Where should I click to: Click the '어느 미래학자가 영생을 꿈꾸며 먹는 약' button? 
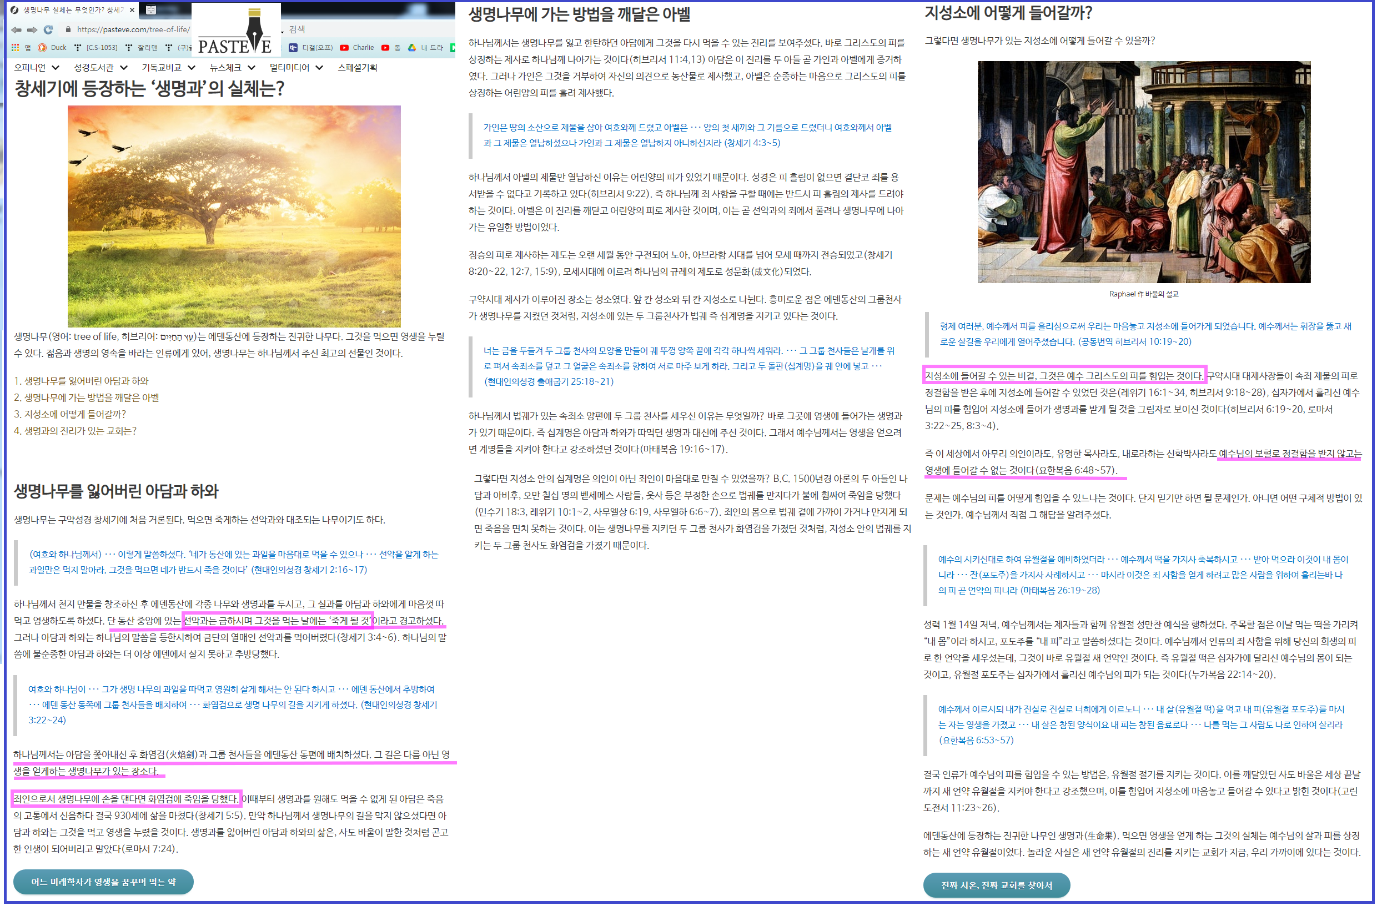tap(104, 882)
